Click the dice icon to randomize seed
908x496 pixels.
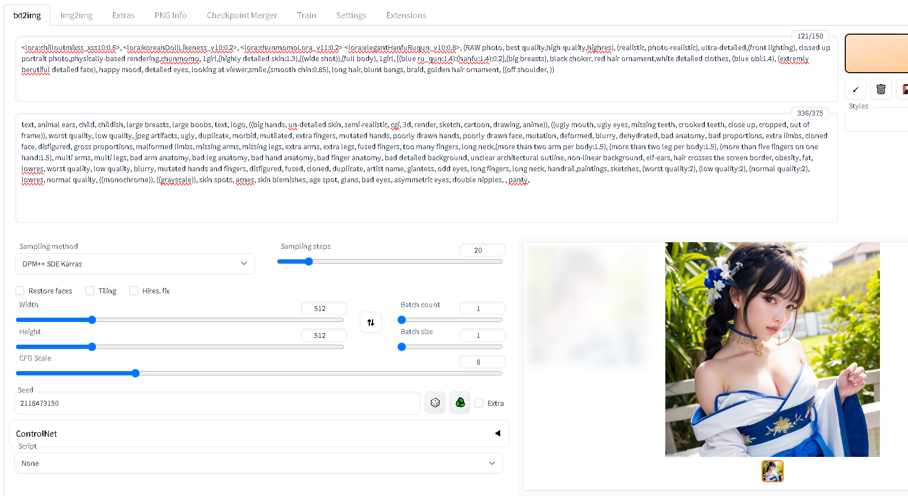(435, 403)
